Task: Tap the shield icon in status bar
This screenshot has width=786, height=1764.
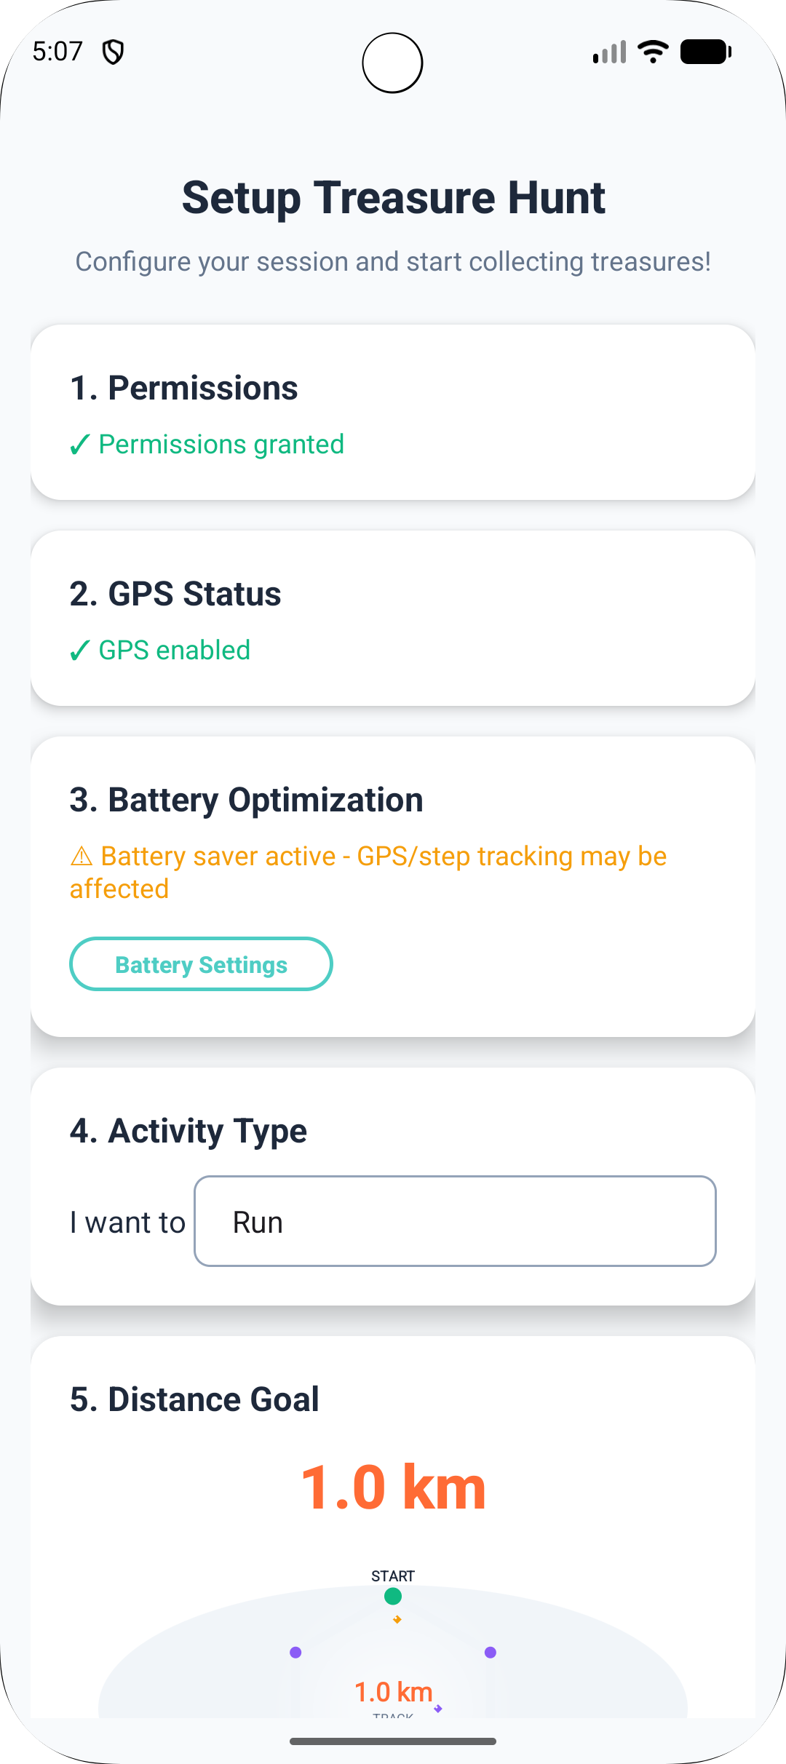Action: pyautogui.click(x=113, y=52)
